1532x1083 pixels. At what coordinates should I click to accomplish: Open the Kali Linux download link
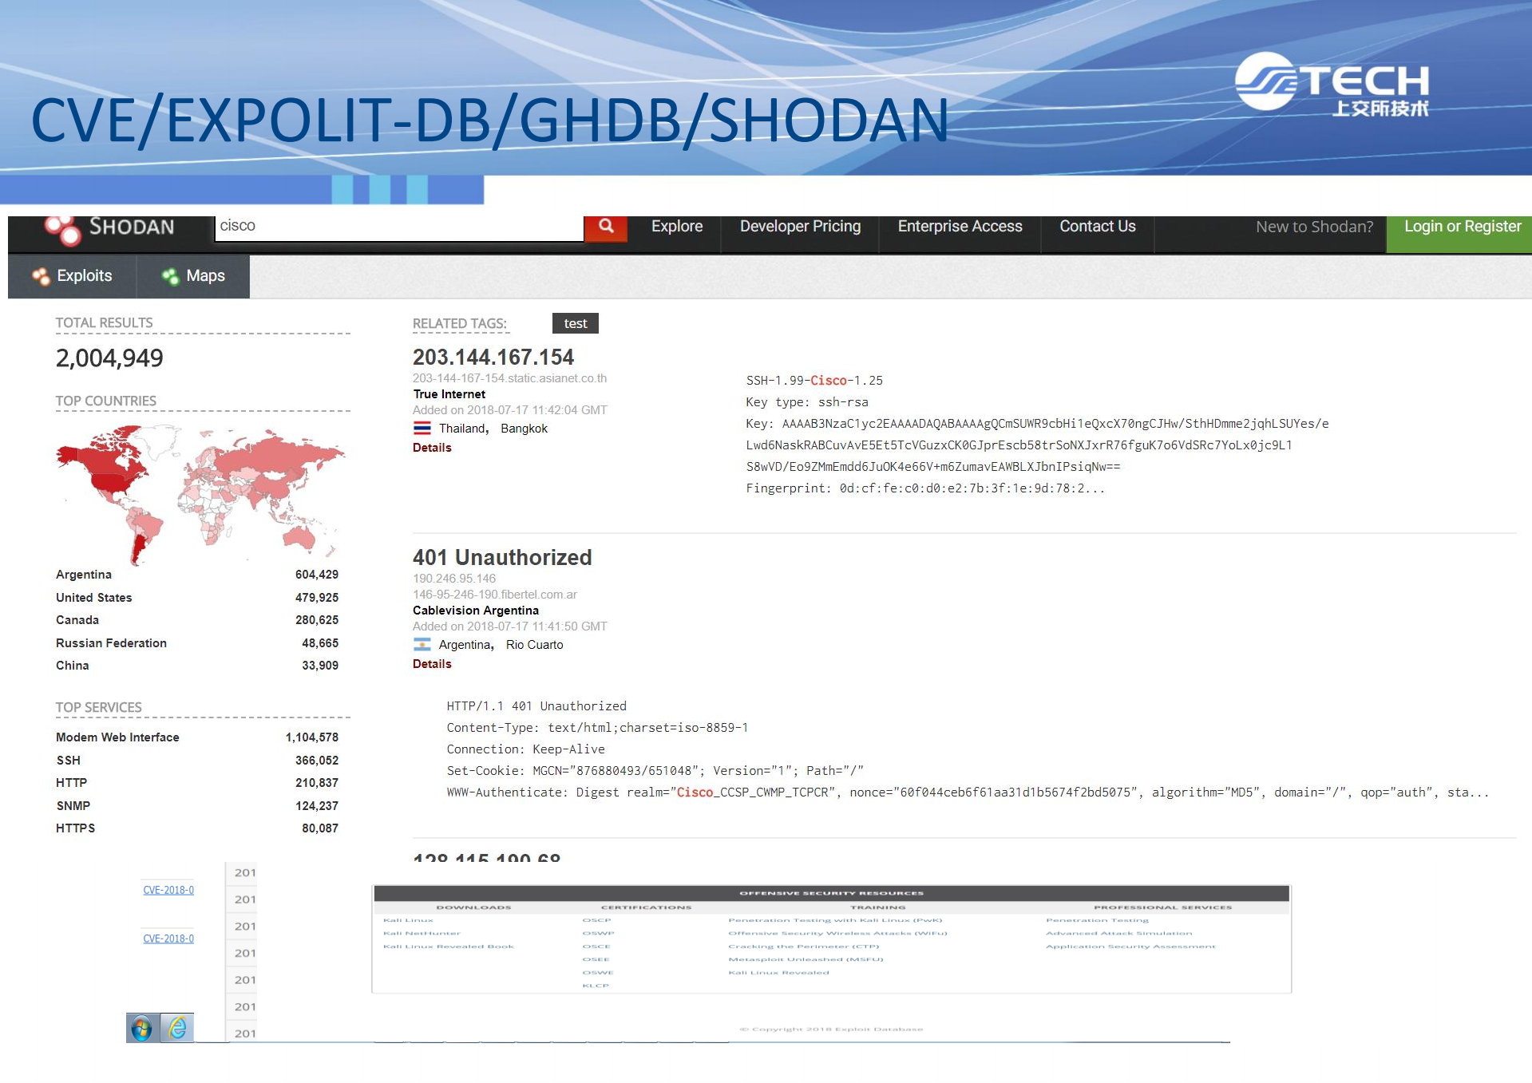[408, 919]
